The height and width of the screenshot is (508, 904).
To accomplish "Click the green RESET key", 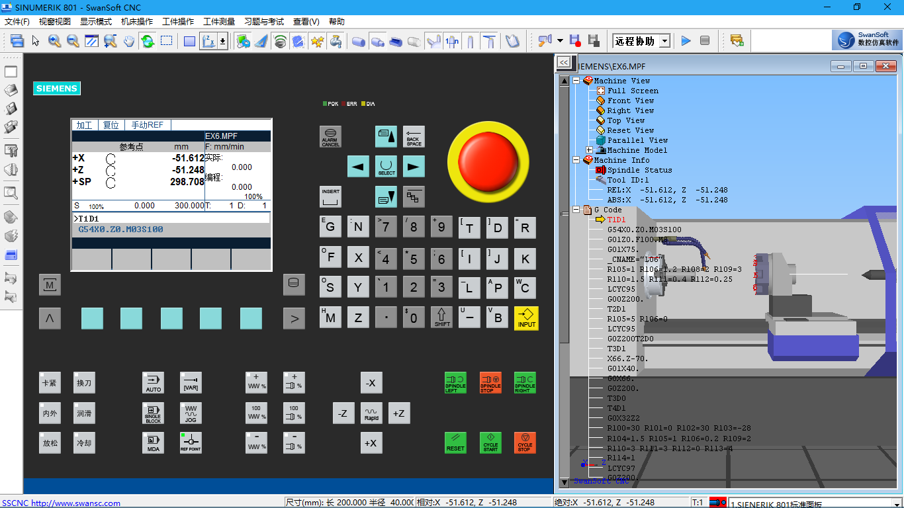I will (x=455, y=443).
